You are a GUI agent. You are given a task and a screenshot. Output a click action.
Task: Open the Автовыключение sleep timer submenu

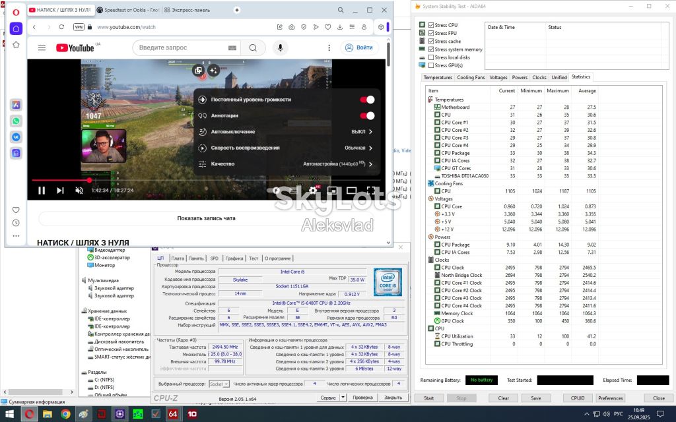tap(285, 132)
